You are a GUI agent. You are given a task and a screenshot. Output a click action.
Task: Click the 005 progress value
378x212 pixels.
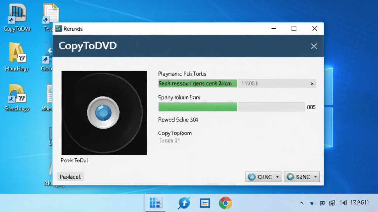click(311, 107)
